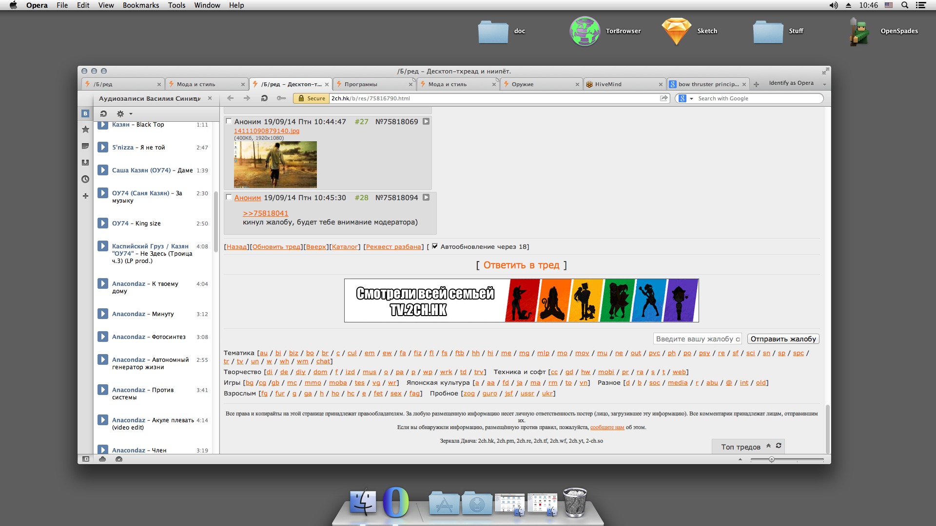This screenshot has width=936, height=526.
Task: Click the Opera icon in the Dock
Action: [x=395, y=502]
